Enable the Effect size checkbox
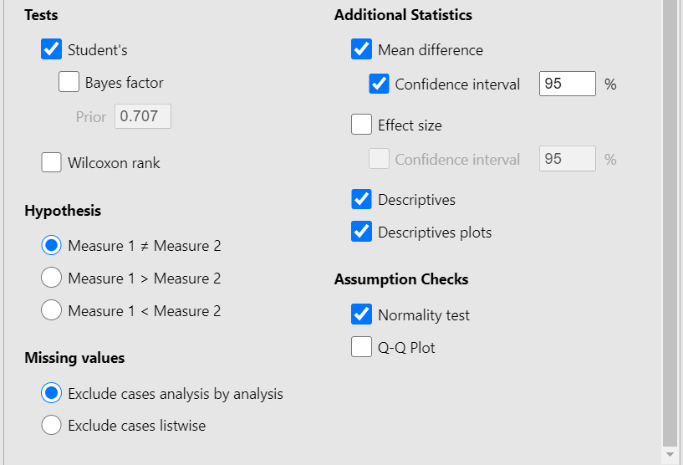Image resolution: width=683 pixels, height=465 pixels. [x=362, y=125]
